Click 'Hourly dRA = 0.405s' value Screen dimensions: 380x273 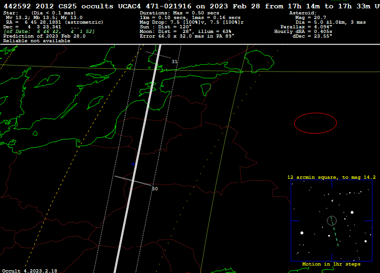coord(303,31)
